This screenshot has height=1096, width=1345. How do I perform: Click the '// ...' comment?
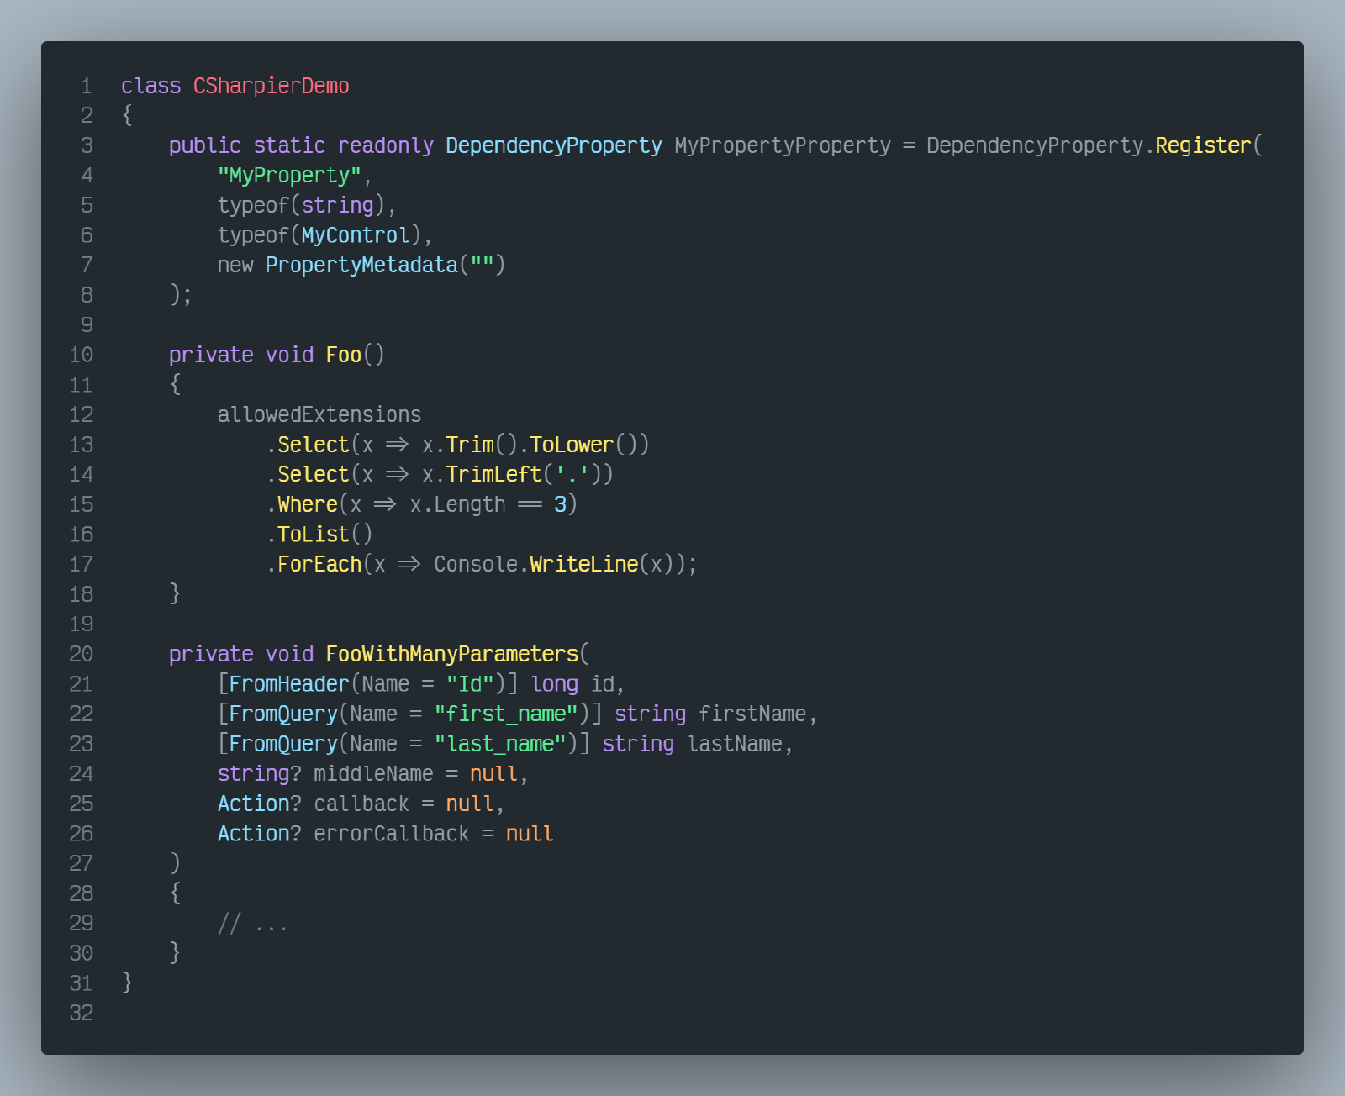tap(253, 925)
